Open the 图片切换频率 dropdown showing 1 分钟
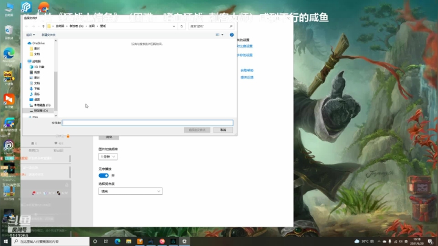Image resolution: width=438 pixels, height=246 pixels. click(108, 157)
